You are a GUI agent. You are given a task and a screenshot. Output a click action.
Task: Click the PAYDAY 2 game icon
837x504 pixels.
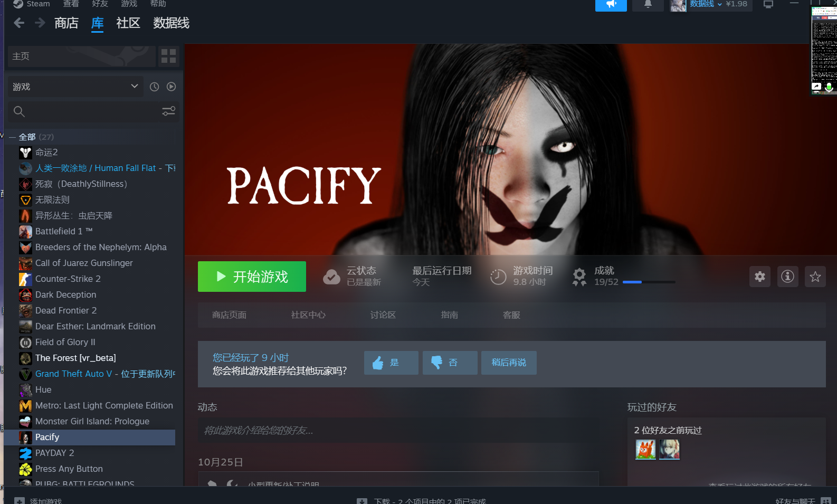[25, 453]
